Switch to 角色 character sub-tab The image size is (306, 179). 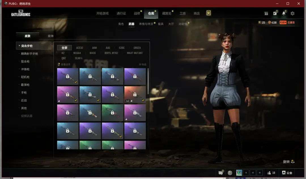(x=121, y=24)
